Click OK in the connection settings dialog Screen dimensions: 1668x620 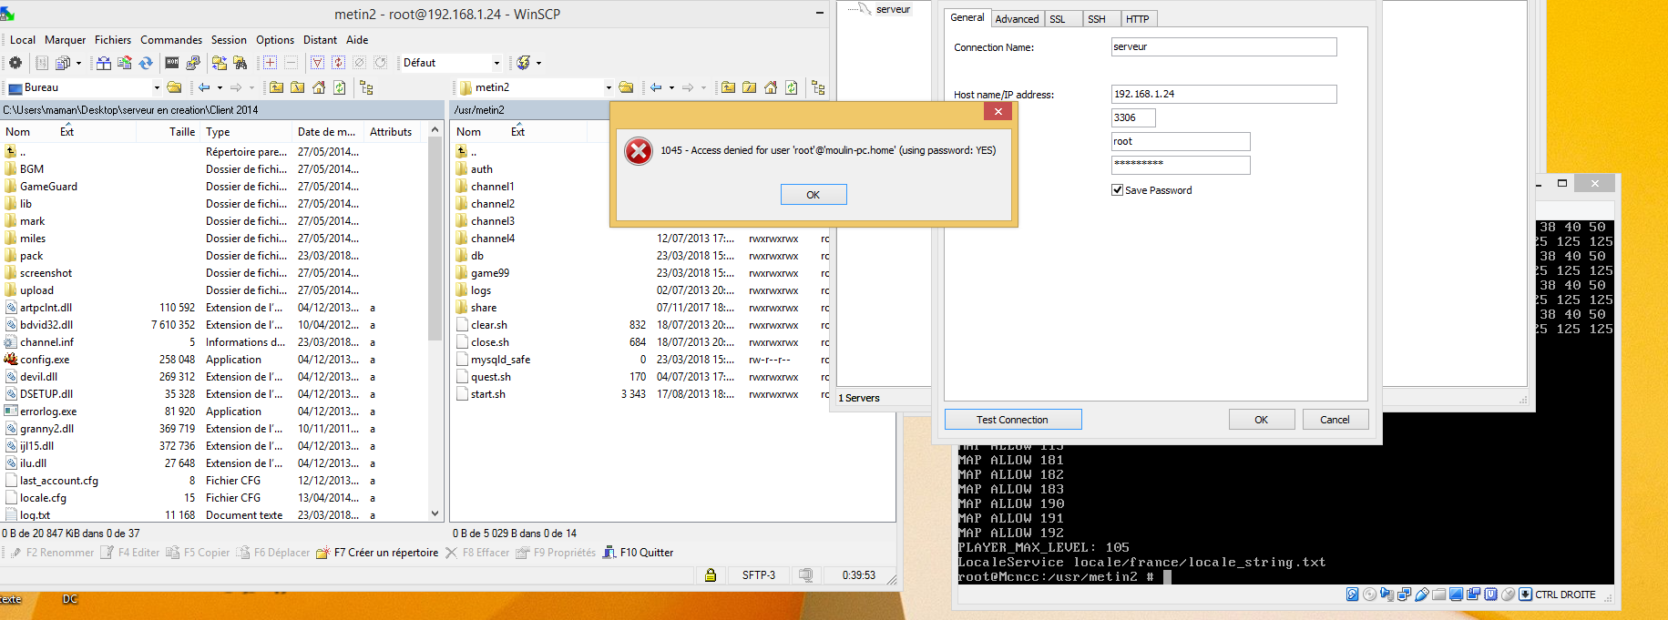1262,420
